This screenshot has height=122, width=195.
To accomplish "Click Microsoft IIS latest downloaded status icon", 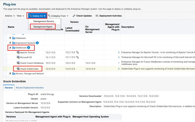I will tap(78, 57).
